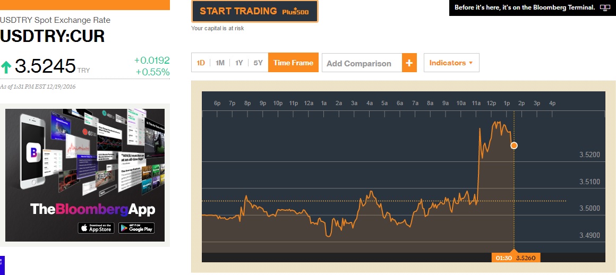Click the 01:30 3.5260 crosshair tooltip
Viewport: 616px width, 275px height.
(516, 258)
